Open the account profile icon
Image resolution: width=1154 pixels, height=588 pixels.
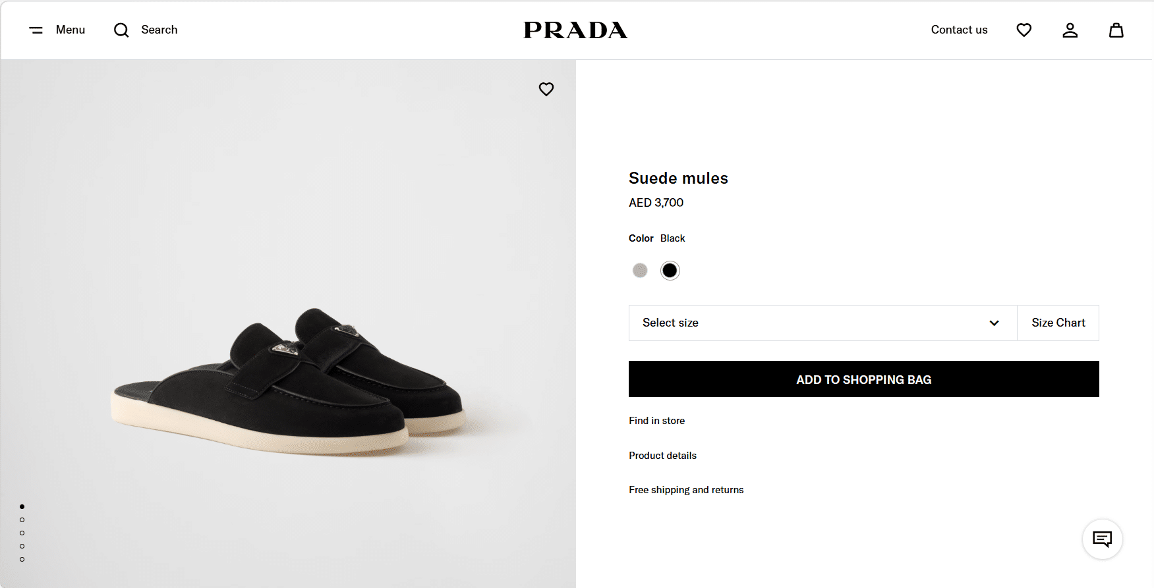(x=1070, y=30)
